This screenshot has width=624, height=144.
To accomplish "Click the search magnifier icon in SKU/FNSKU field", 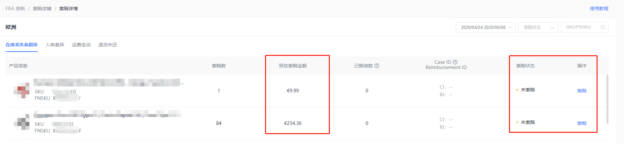I will (603, 27).
